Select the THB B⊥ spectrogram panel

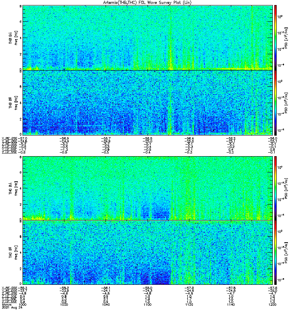pyautogui.click(x=148, y=38)
